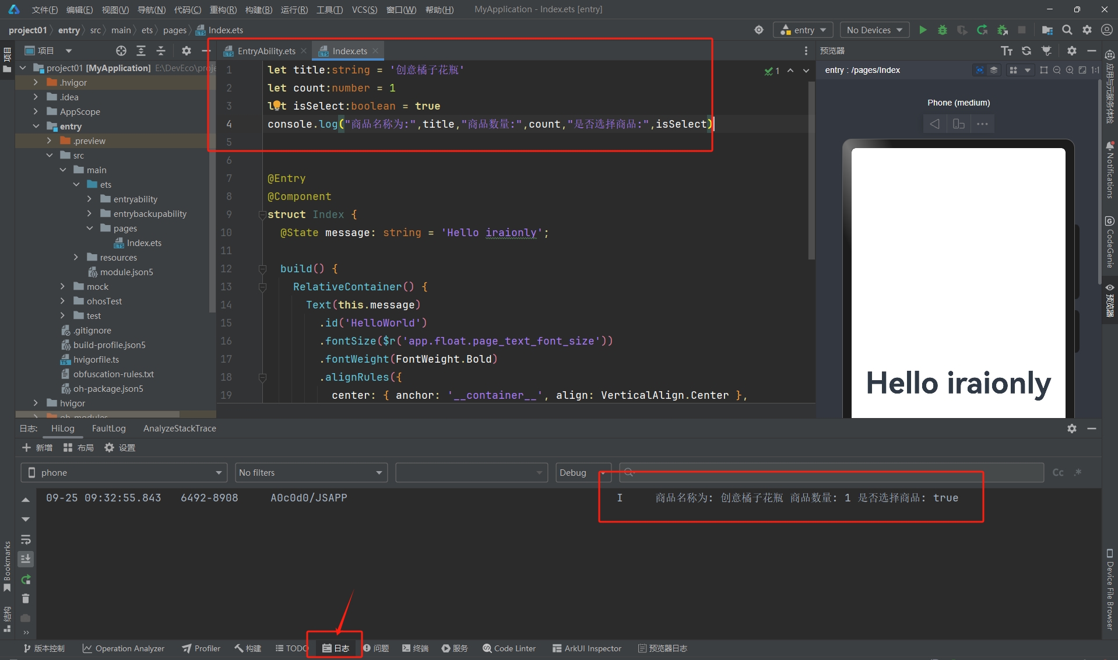The image size is (1118, 660).
Task: Run the app with the green play button
Action: click(923, 30)
